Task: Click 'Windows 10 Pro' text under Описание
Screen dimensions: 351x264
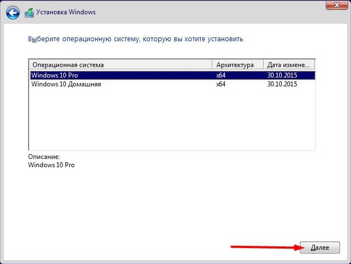Action: pos(51,165)
